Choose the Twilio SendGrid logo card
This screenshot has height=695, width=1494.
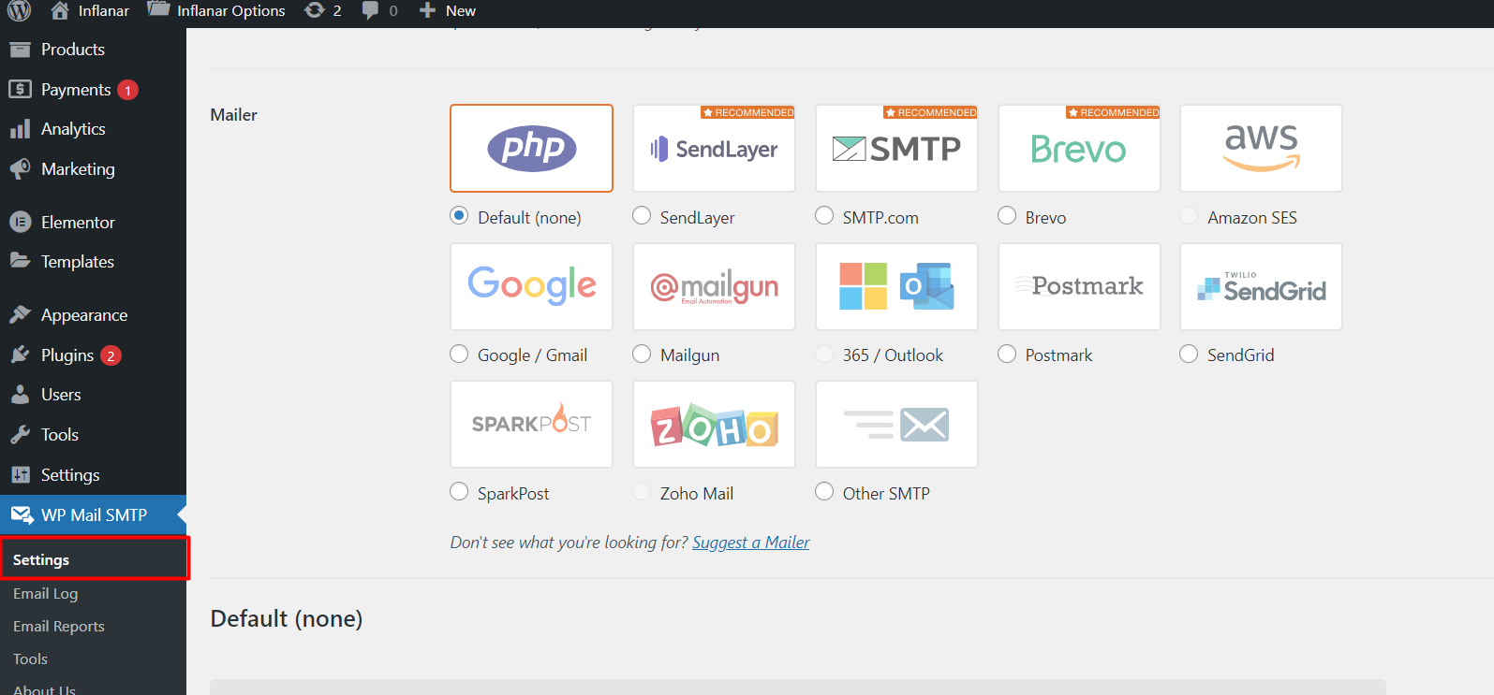1261,286
